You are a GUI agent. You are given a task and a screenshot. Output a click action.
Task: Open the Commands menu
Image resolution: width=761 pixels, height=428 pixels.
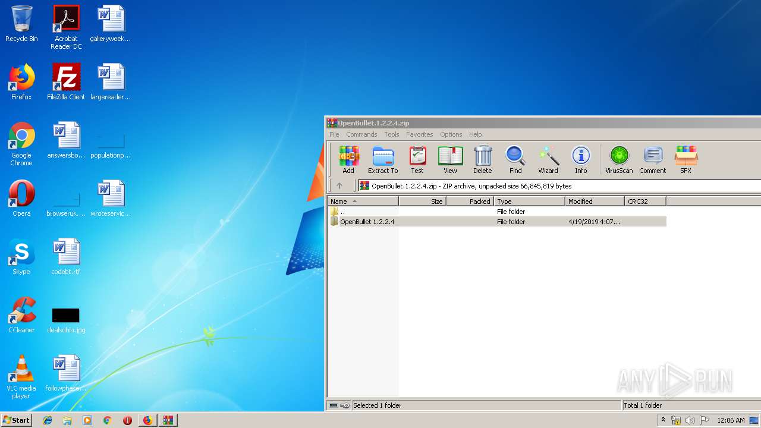click(361, 134)
